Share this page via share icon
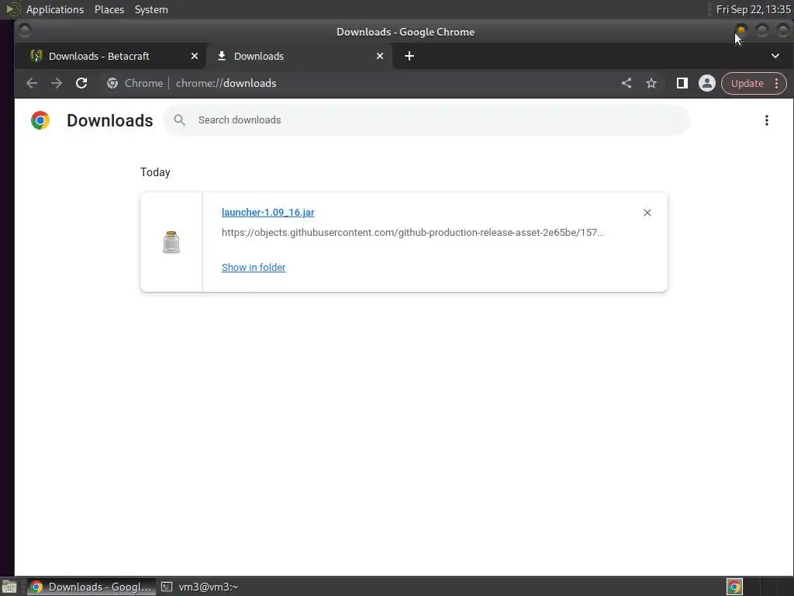794x596 pixels. click(627, 83)
